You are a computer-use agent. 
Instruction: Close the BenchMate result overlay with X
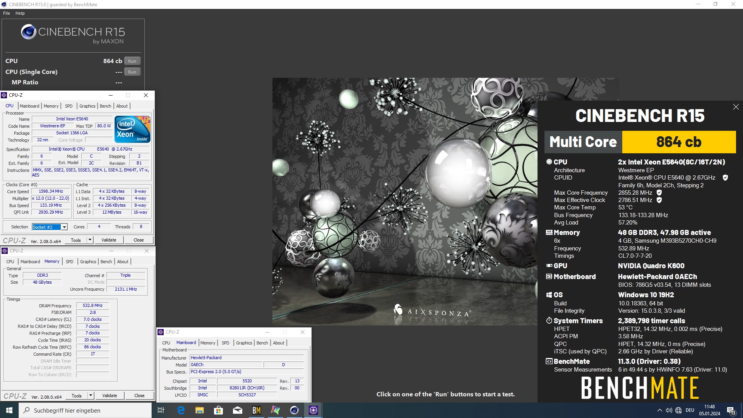click(x=736, y=107)
